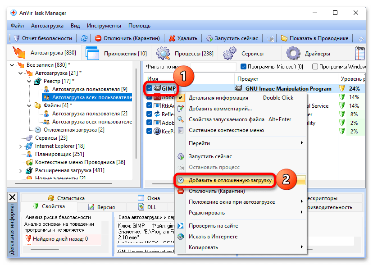Open the DLL tab in details panel
Viewport: 373px width, 265px height.
pyautogui.click(x=147, y=207)
